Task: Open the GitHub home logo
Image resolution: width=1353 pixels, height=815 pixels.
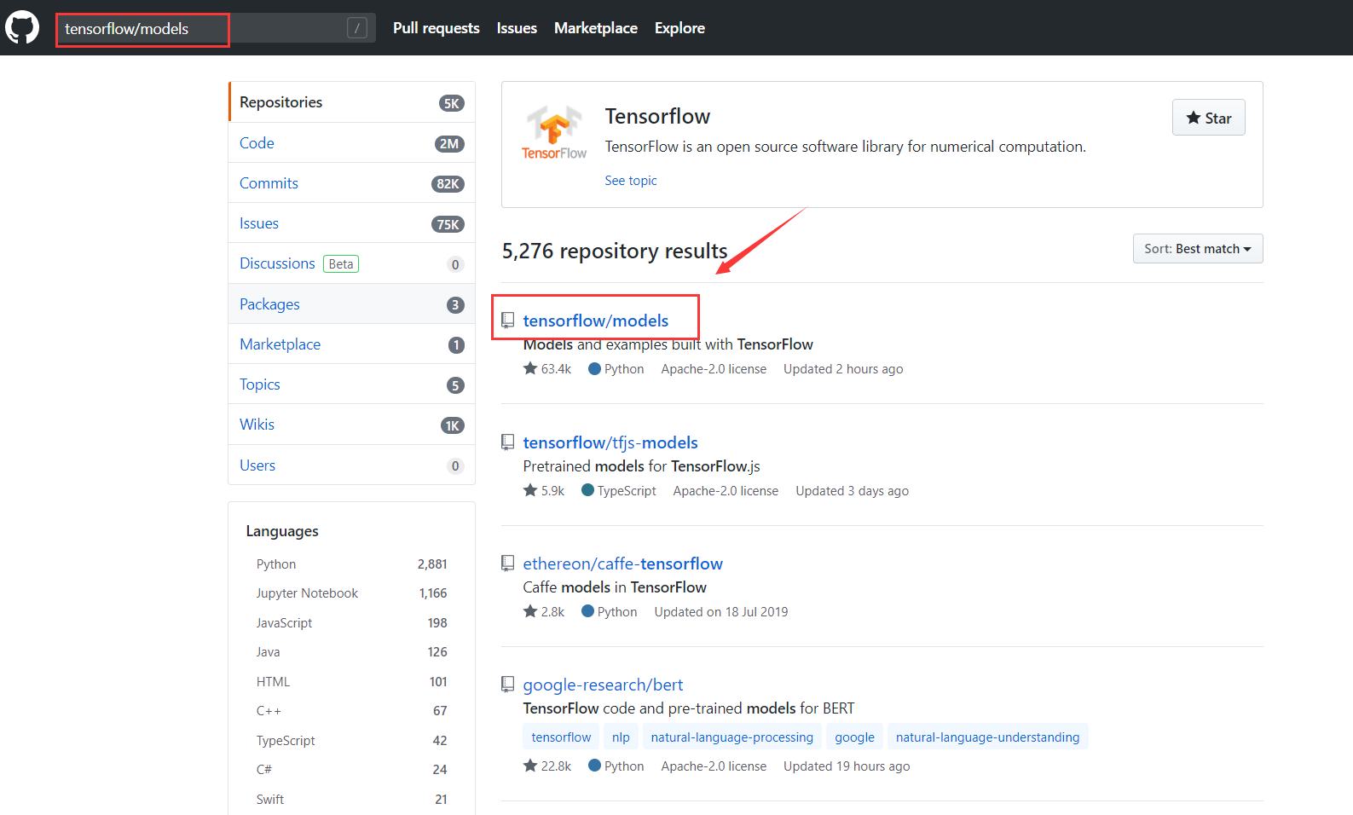Action: click(22, 28)
